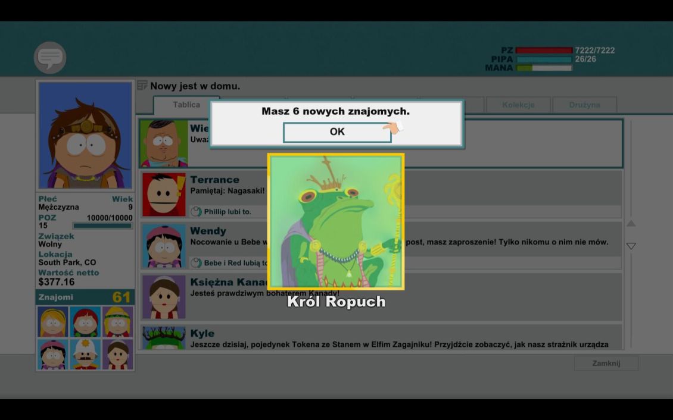This screenshot has width=673, height=420.
Task: Confirm the new friends dialog with OK
Action: pos(337,132)
